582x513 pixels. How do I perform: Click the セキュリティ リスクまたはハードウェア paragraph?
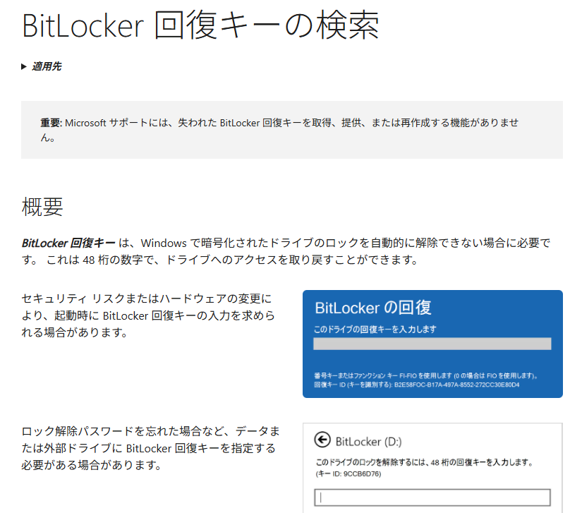click(x=148, y=315)
